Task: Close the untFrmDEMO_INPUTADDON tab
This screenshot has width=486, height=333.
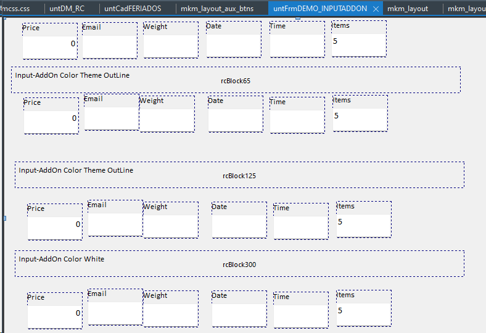Action: pos(376,9)
